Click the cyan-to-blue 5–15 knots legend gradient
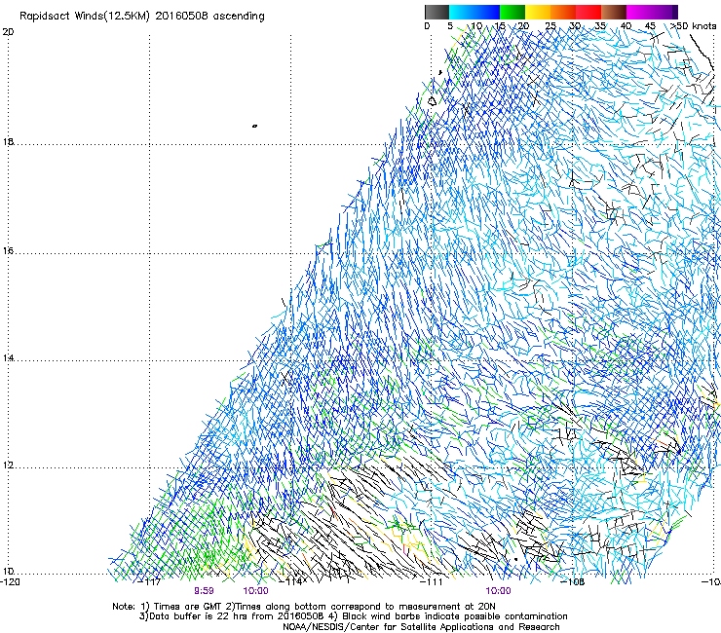Image resolution: width=721 pixels, height=633 pixels. click(x=474, y=12)
